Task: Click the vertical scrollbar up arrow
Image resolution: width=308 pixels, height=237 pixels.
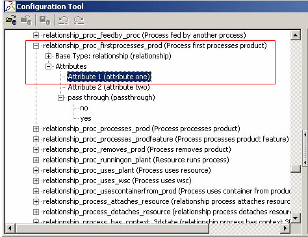Action: (296, 35)
